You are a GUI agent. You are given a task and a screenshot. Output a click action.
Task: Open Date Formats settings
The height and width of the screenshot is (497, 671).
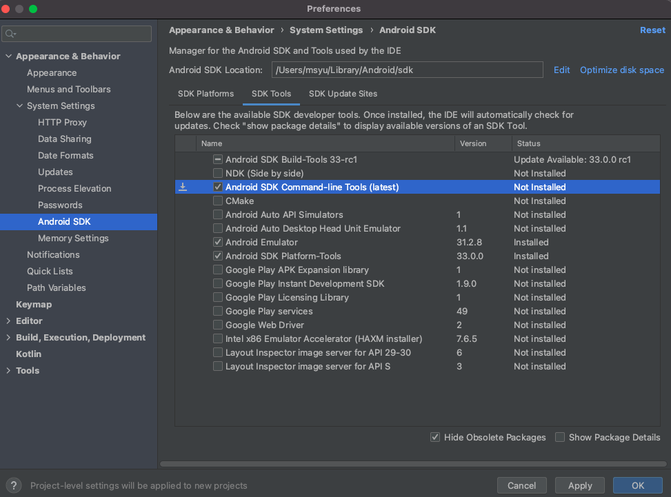(66, 155)
